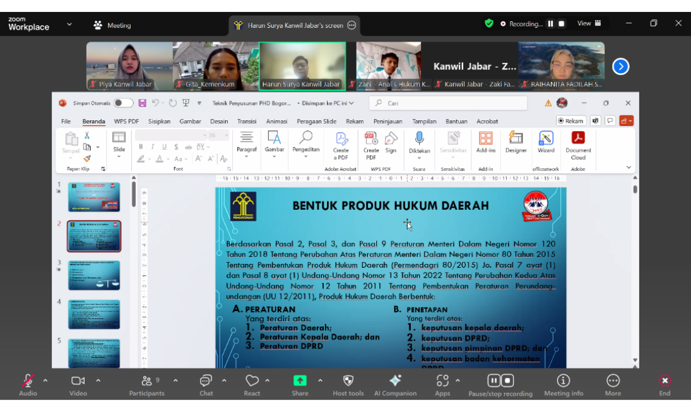Toggle the Simpan Otomatis autosave switch
This screenshot has width=691, height=412.
[123, 103]
